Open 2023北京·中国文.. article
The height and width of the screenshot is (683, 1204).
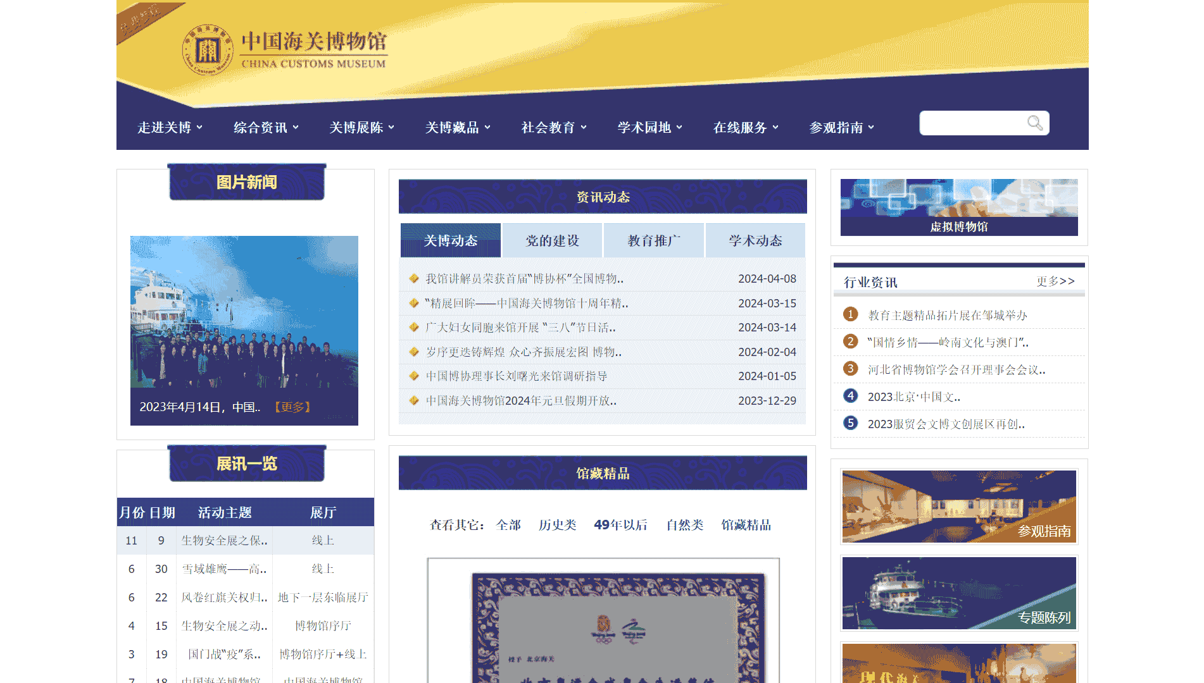(913, 397)
